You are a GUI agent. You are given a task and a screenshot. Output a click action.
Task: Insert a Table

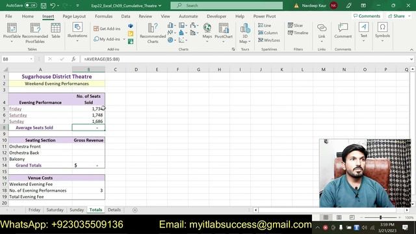click(55, 31)
